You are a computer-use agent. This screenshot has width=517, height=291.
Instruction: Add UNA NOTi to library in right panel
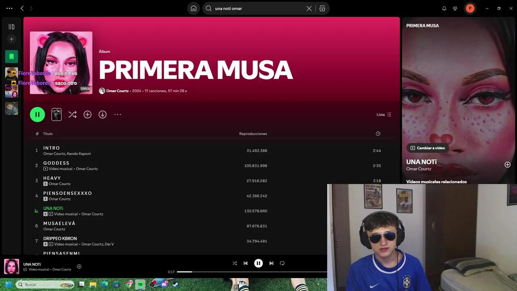(x=507, y=164)
